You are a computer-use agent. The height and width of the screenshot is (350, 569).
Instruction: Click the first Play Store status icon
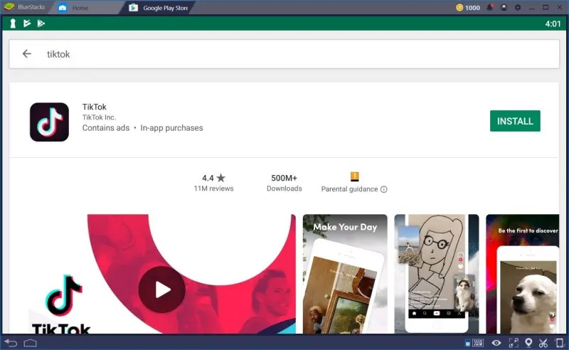(x=26, y=23)
